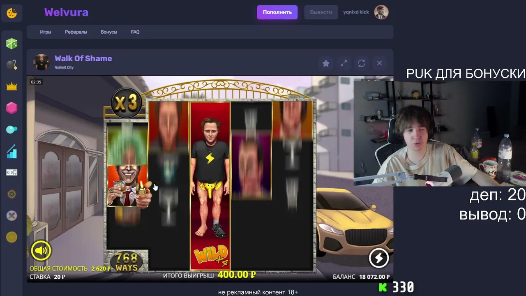Click the 768 WAYS indicator
526x296 pixels.
click(x=127, y=262)
